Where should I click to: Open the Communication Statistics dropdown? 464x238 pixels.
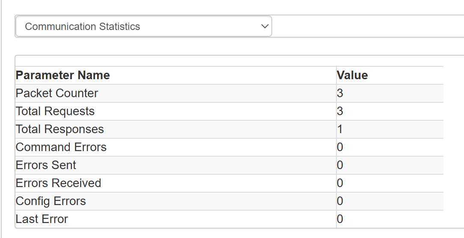[143, 27]
